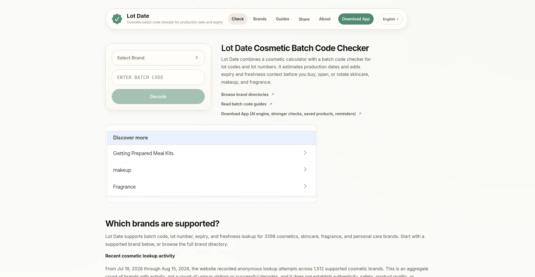Open the Check nav tab
Screen dimensions: 535x277
pyautogui.click(x=238, y=19)
